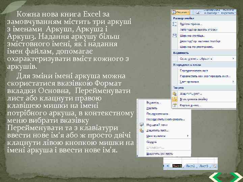This screenshot has width=243, height=182.
Task: Select Скрыть in sheet context menu
Action: [x=152, y=142]
